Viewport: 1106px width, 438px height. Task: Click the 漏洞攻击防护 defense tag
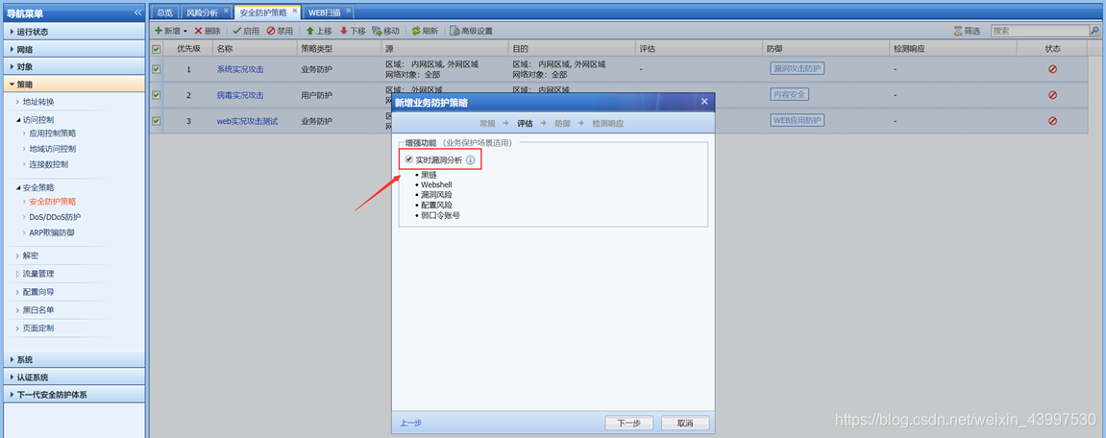[797, 68]
